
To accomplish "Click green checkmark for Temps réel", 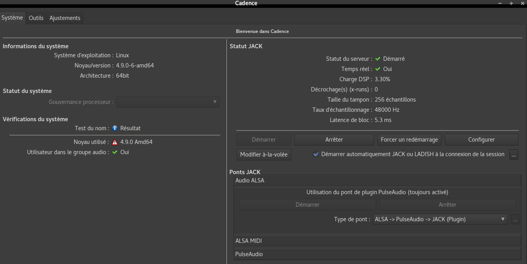I will pyautogui.click(x=378, y=69).
